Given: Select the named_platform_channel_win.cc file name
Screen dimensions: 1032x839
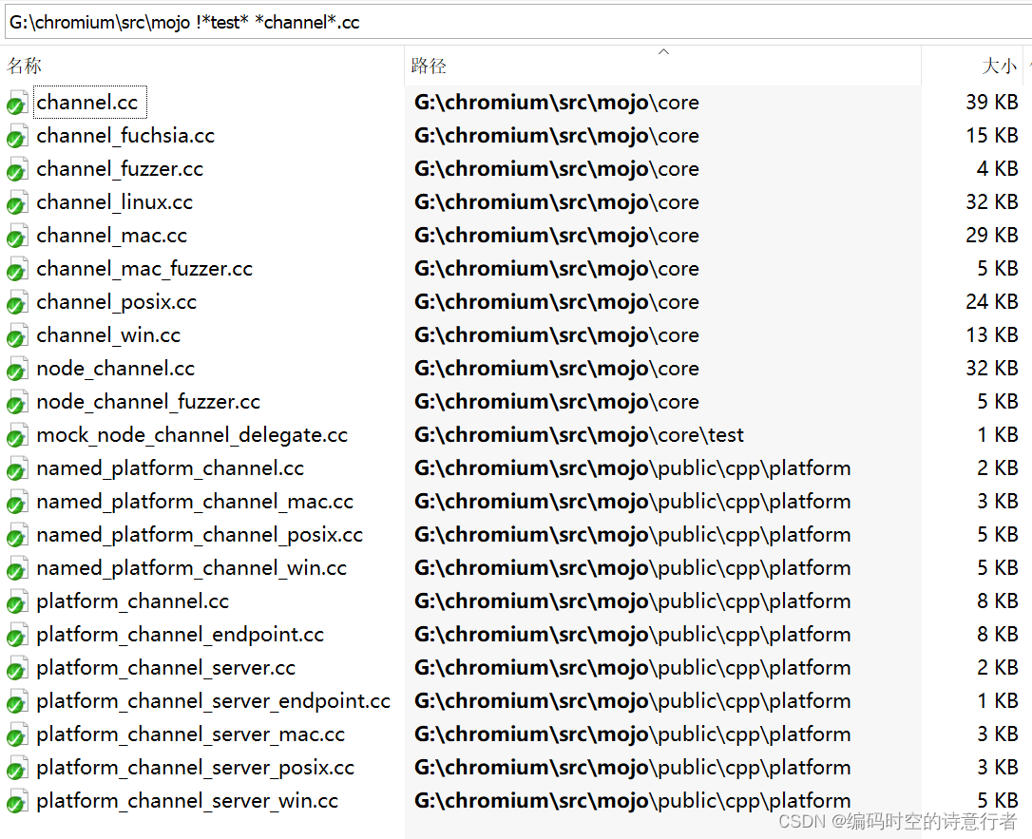Looking at the screenshot, I should coord(192,567).
